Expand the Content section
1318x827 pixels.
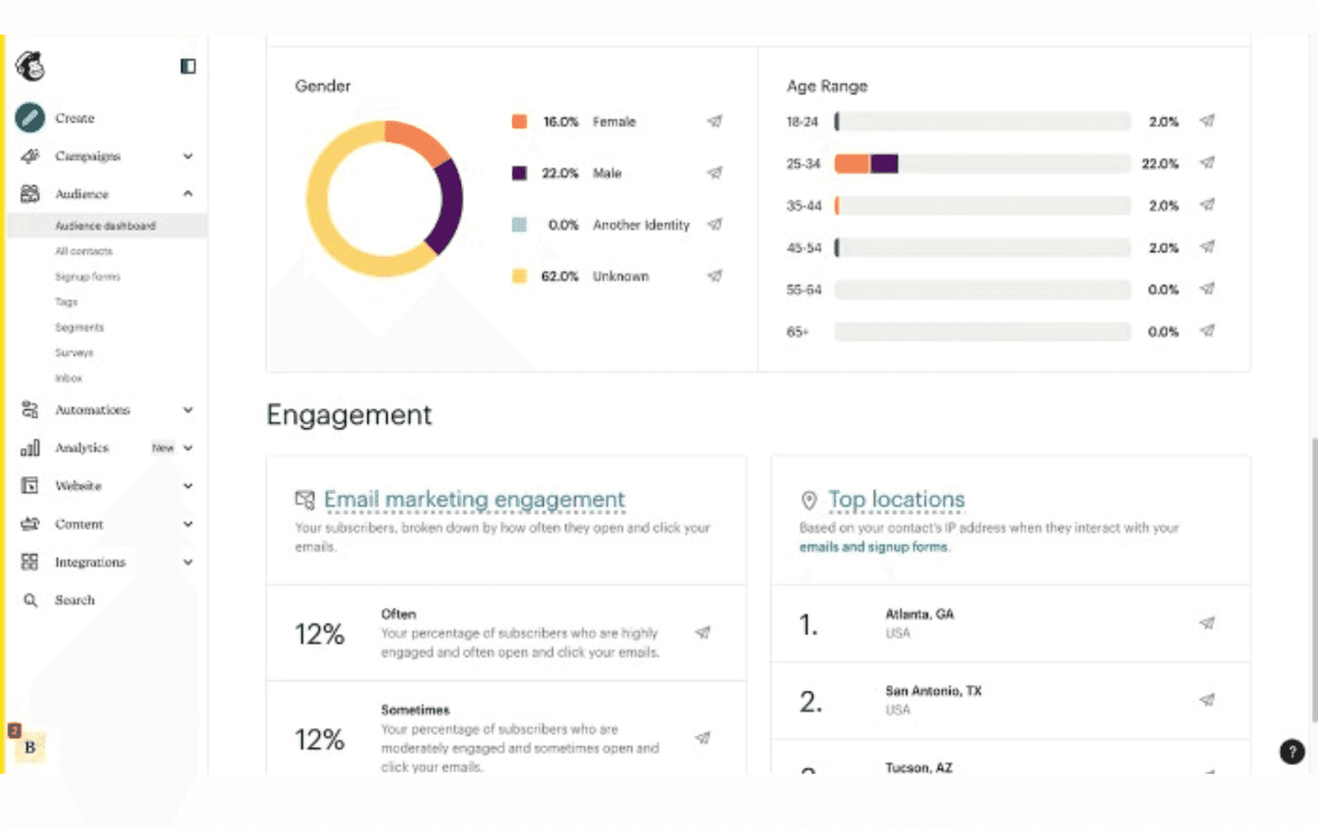pyautogui.click(x=189, y=524)
